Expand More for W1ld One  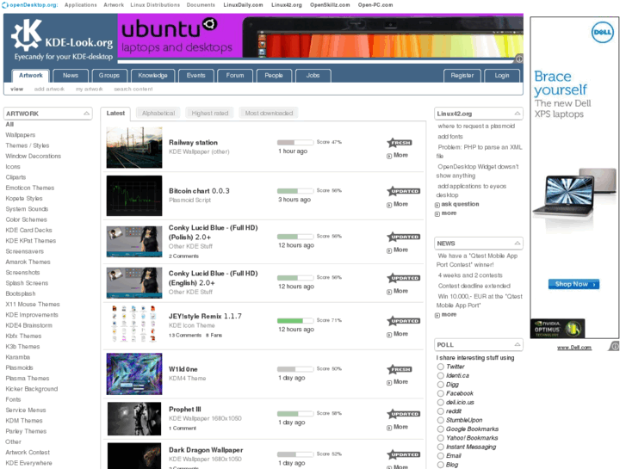click(397, 382)
